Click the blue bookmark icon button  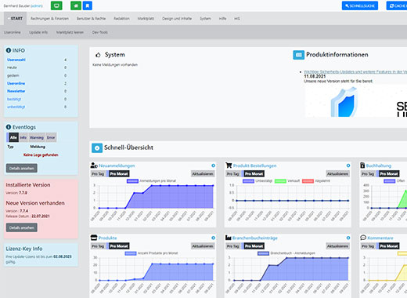pyautogui.click(x=88, y=5)
